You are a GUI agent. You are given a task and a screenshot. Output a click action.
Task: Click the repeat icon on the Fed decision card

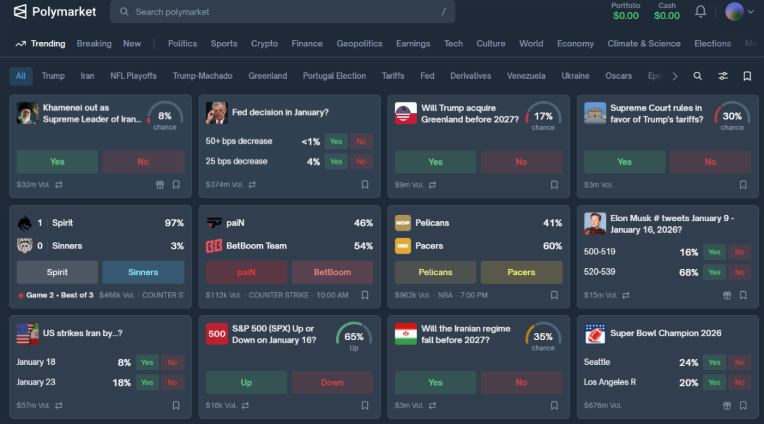point(252,185)
